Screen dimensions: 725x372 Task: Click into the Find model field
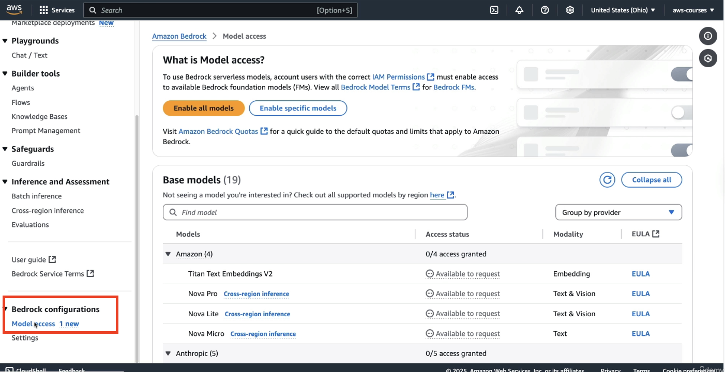point(315,212)
